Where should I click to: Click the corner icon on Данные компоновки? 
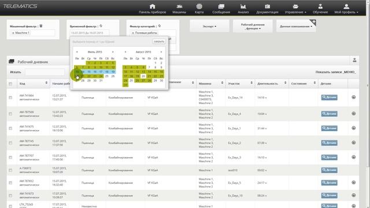313,22
